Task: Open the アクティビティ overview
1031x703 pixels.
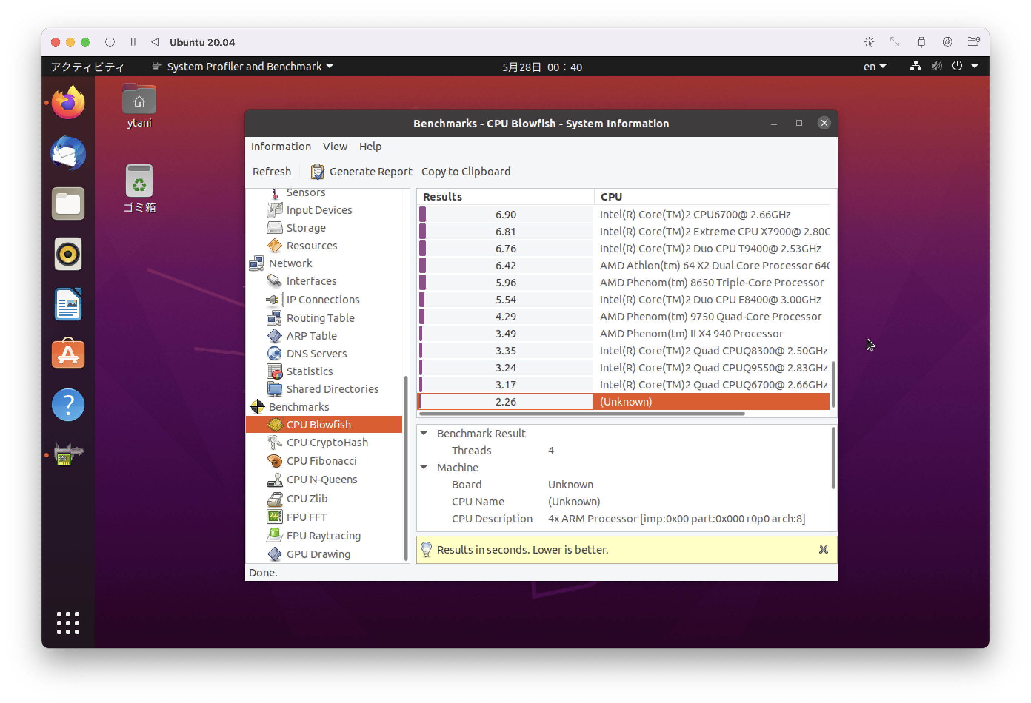Action: [87, 67]
